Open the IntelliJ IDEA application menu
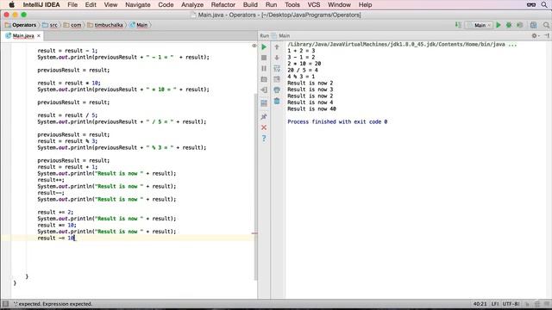 pyautogui.click(x=41, y=5)
